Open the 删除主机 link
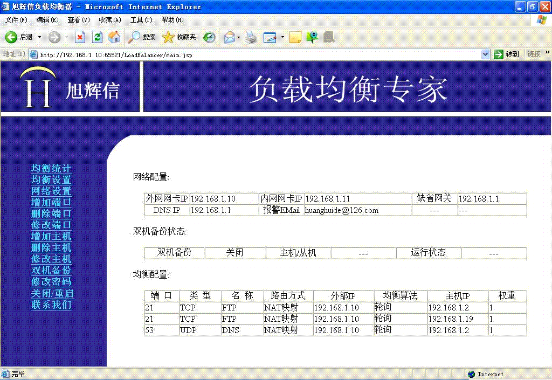Screen dimensions: 552x380 click(x=51, y=247)
